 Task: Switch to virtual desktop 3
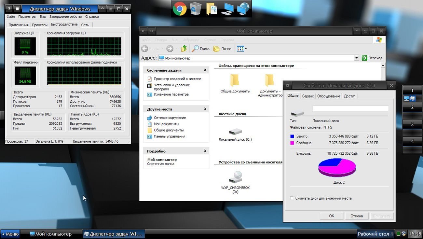[x=412, y=124]
